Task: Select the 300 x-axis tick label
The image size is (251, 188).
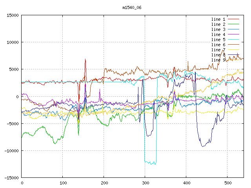Action: click(x=145, y=183)
